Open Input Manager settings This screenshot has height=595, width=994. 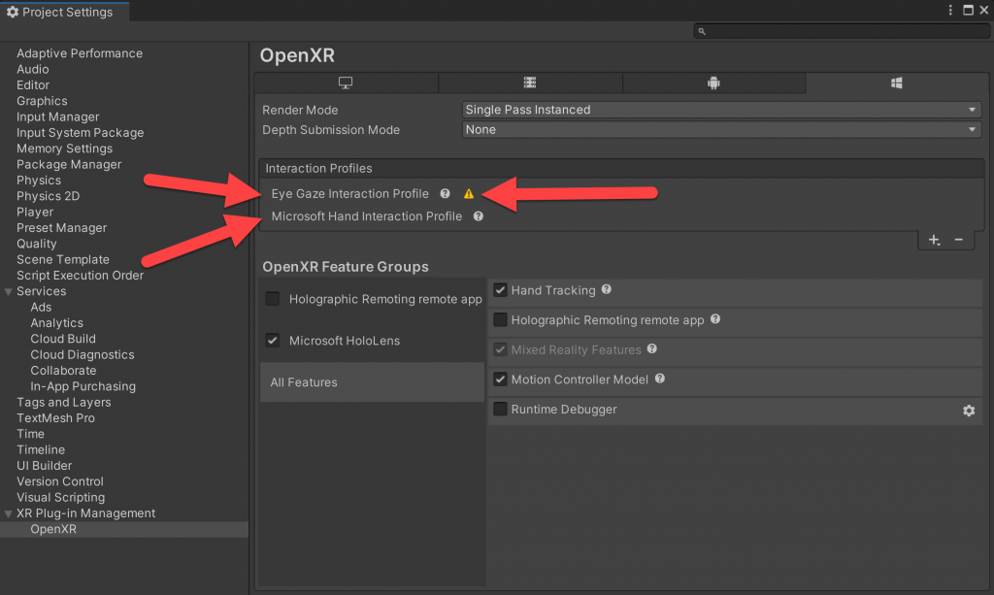click(57, 116)
